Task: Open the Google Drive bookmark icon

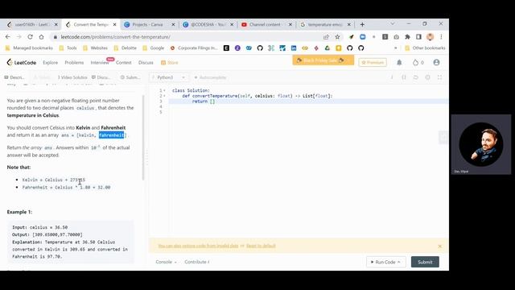Action: point(328,48)
